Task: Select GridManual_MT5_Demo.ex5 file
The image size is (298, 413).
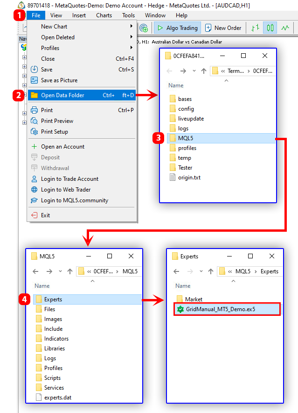Action: (227, 309)
